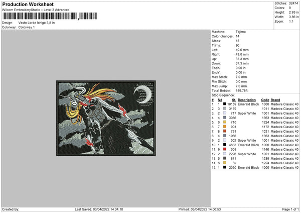Image resolution: width=301 pixels, height=213 pixels.
Task: Click 'Super White' description in row 3
Action: [247, 113]
